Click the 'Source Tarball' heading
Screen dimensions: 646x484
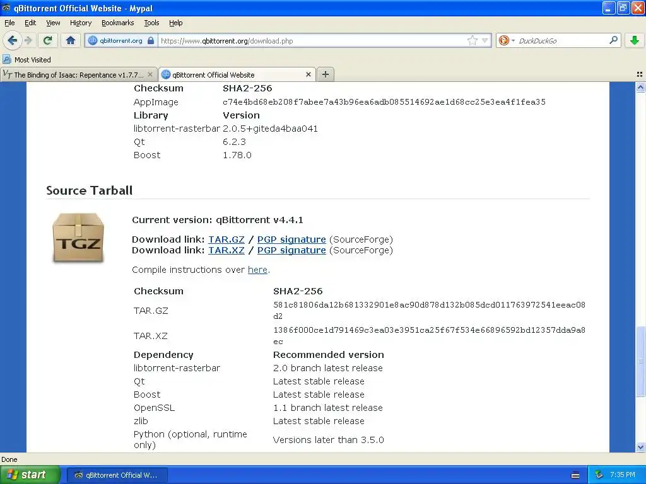click(90, 190)
